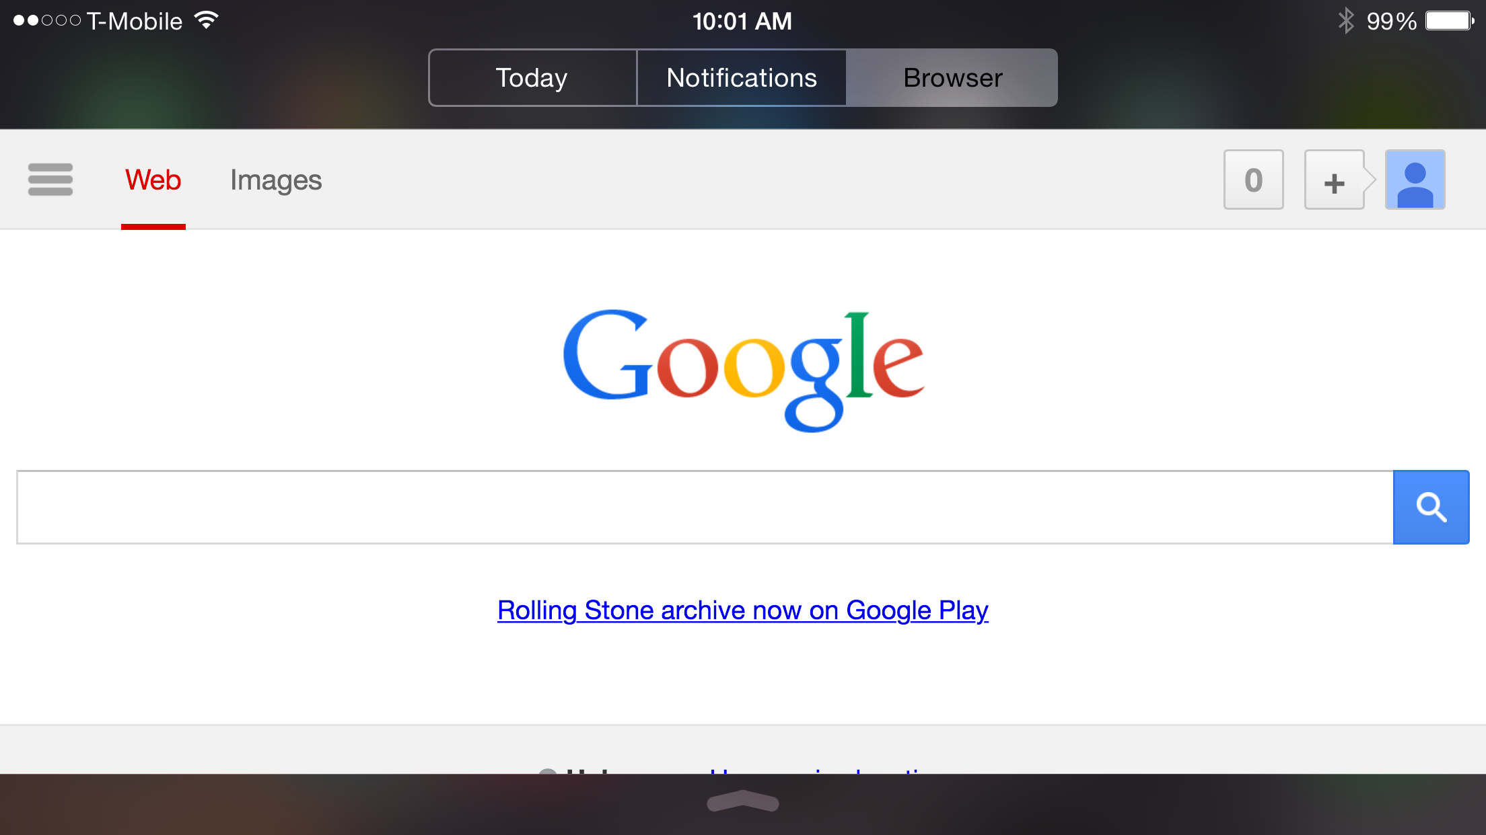
Task: Click the user profile icon
Action: pos(1415,180)
